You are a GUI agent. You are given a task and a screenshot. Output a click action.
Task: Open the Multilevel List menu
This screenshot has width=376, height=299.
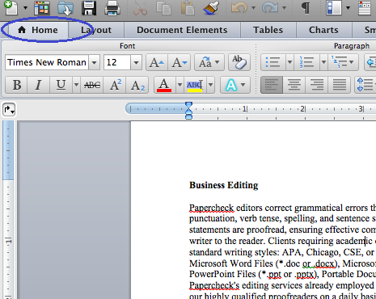tap(343, 62)
